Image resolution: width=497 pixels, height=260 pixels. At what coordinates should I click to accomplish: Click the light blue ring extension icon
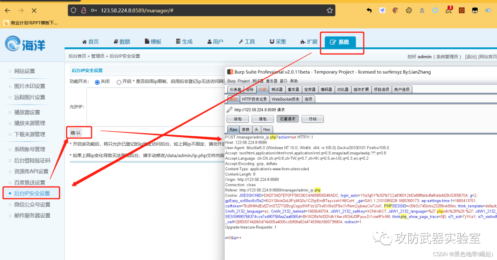pos(435,11)
